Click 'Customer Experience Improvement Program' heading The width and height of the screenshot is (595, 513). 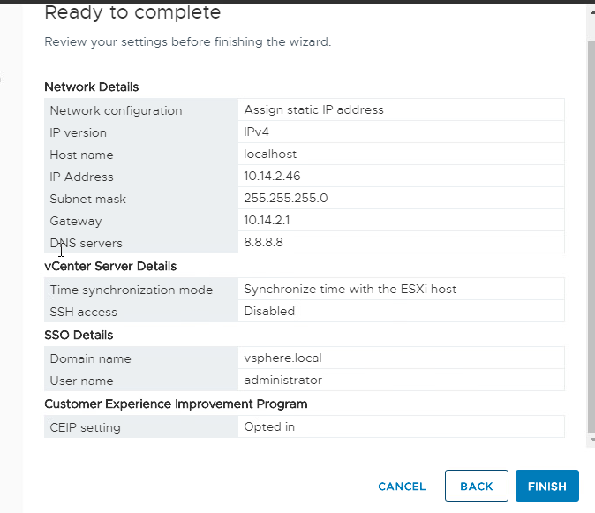pyautogui.click(x=176, y=404)
